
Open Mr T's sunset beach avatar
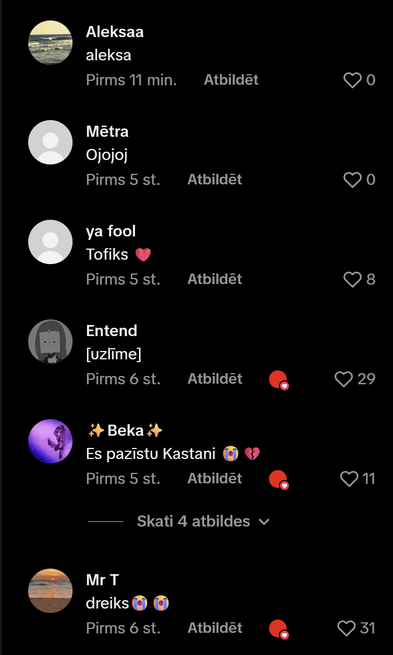(x=50, y=591)
